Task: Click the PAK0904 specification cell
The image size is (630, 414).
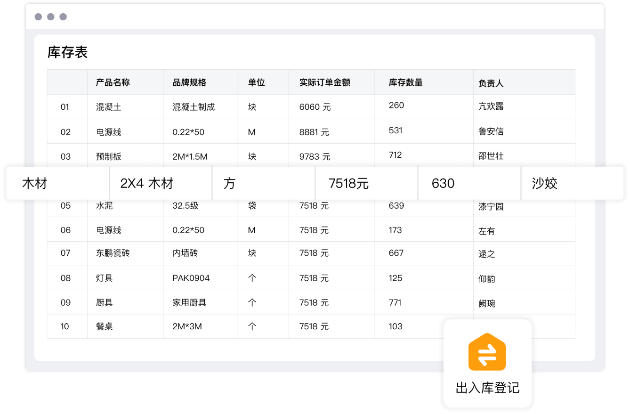Action: [x=191, y=278]
